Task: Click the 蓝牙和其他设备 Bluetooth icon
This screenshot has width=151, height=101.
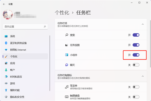Action: [6, 43]
